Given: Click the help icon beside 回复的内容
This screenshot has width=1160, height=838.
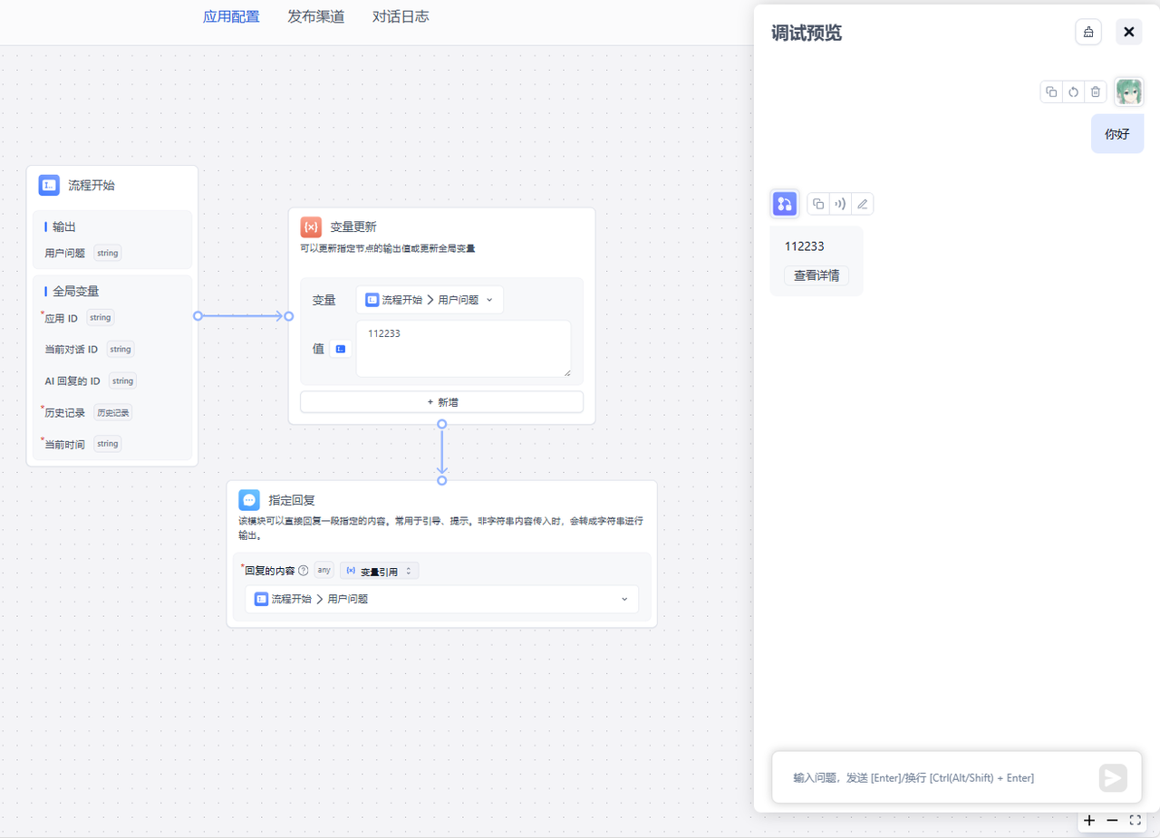Looking at the screenshot, I should pyautogui.click(x=304, y=571).
